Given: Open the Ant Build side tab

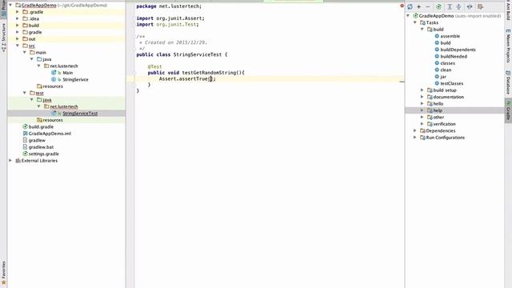Looking at the screenshot, I should 508,10.
